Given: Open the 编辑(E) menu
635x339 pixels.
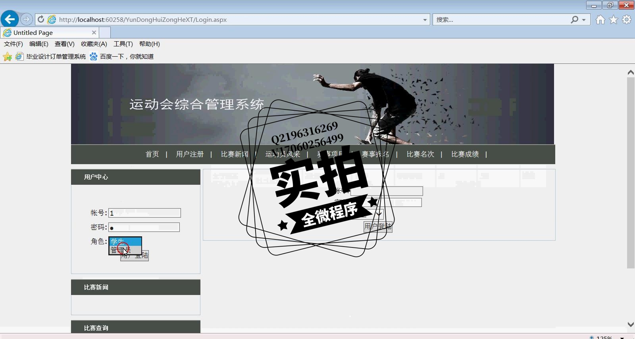Looking at the screenshot, I should click(39, 44).
